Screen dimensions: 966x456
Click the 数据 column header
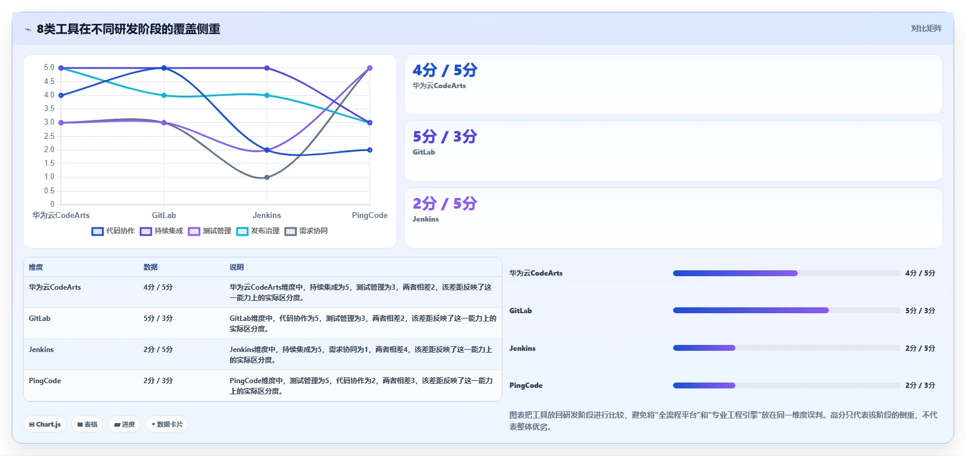point(151,267)
